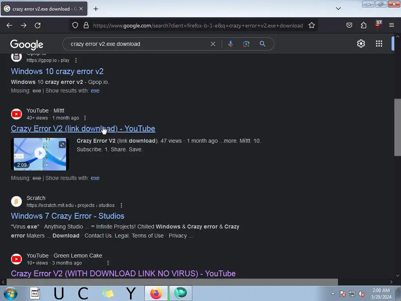Clear the search query text
The height and width of the screenshot is (301, 401).
(x=213, y=44)
